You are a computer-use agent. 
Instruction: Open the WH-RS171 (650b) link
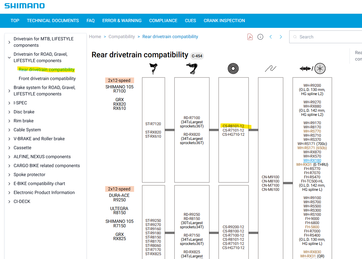[x=312, y=148]
